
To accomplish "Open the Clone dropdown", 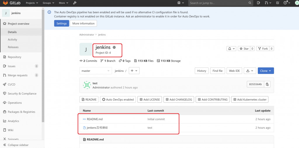I will (x=266, y=71).
